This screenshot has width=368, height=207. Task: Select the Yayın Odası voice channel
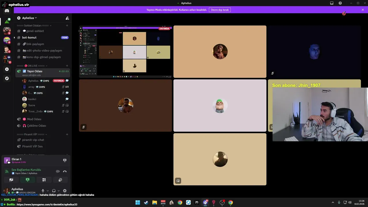point(43,73)
